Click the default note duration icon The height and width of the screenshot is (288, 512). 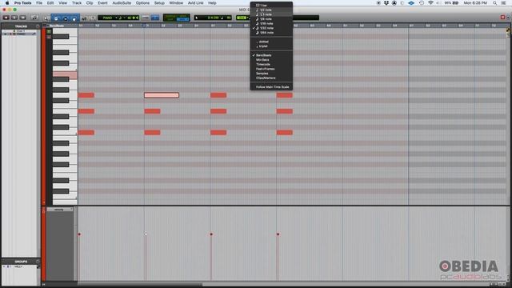120,18
